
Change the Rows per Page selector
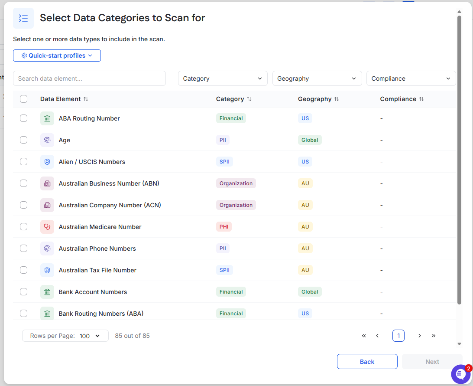tap(65, 336)
